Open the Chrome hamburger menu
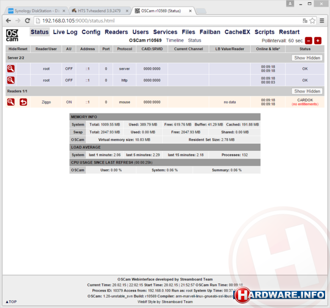Viewport: 330px width, 308px height. tap(322, 20)
